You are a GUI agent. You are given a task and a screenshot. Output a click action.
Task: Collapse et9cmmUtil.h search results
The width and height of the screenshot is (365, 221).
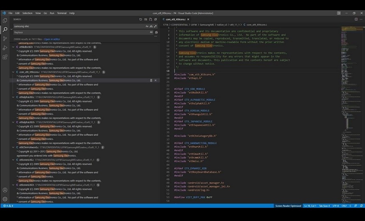(13, 185)
